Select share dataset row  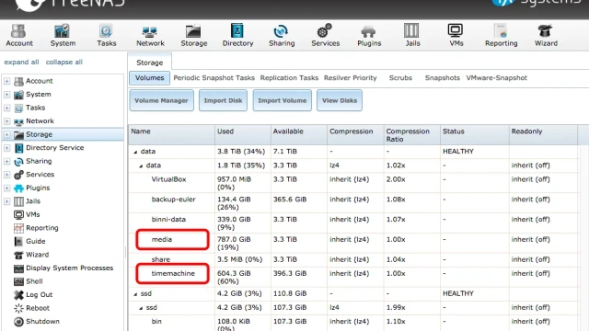coord(353,259)
